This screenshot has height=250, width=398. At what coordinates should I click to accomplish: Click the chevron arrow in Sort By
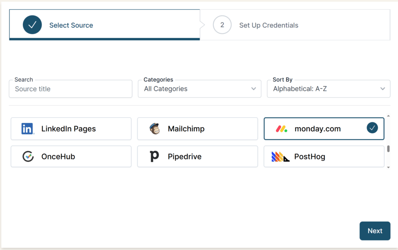[x=382, y=89]
